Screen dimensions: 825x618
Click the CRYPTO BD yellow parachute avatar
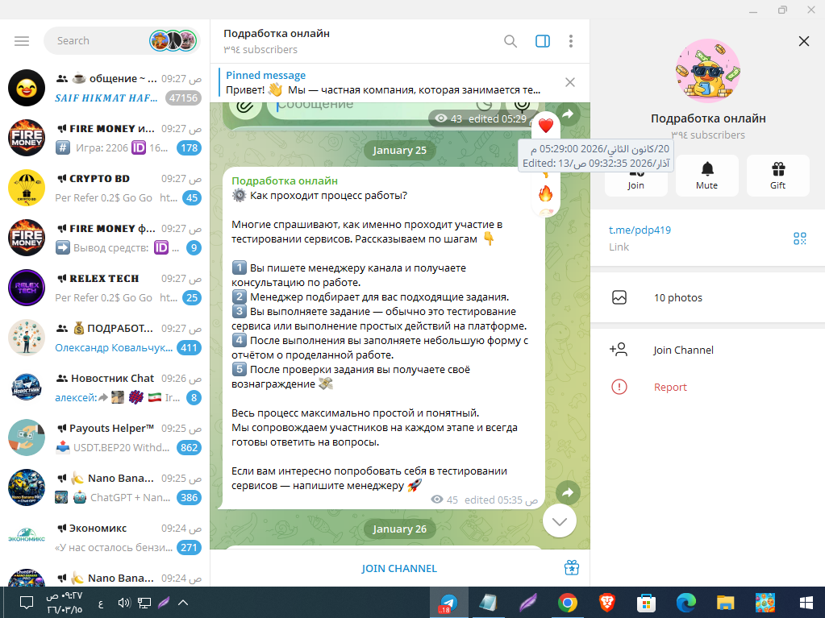pyautogui.click(x=27, y=188)
